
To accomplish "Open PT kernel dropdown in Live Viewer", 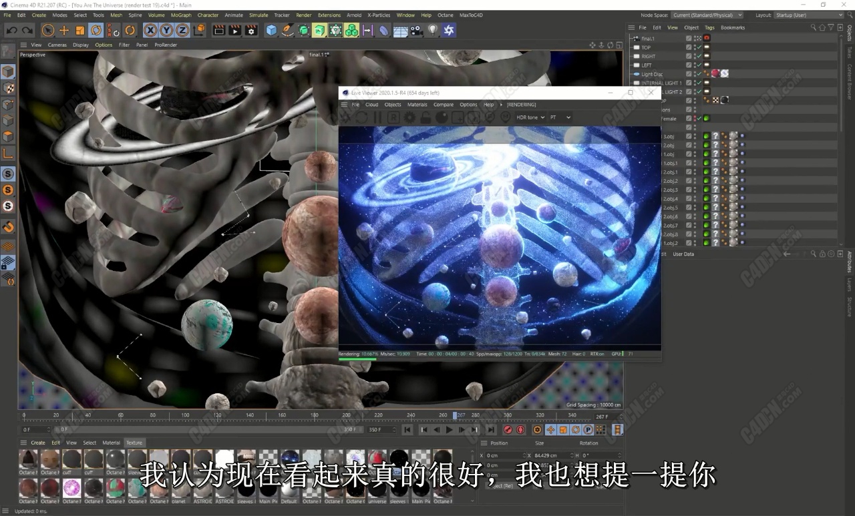I will tap(560, 117).
